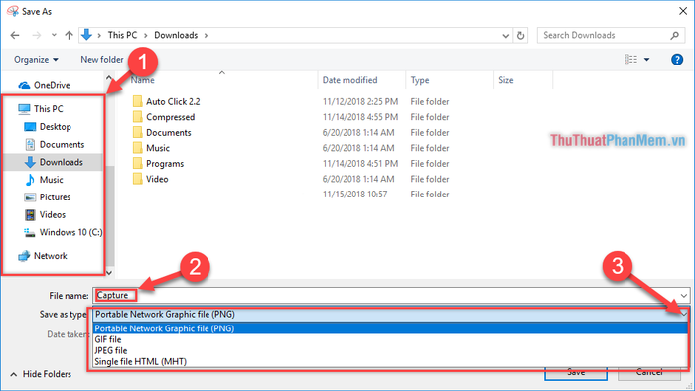Open Save as type combo box
The image size is (695, 391).
pyautogui.click(x=390, y=314)
